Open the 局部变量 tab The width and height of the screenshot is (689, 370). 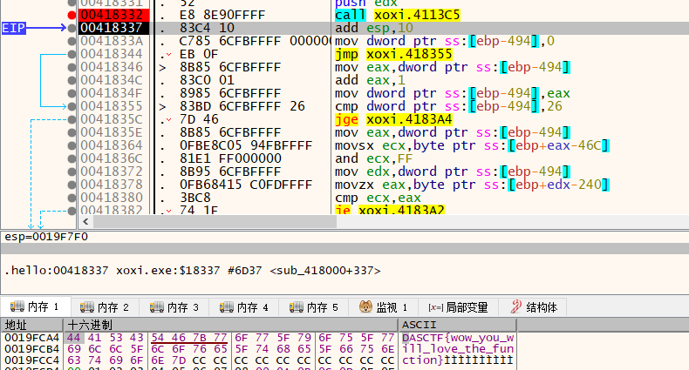click(458, 306)
